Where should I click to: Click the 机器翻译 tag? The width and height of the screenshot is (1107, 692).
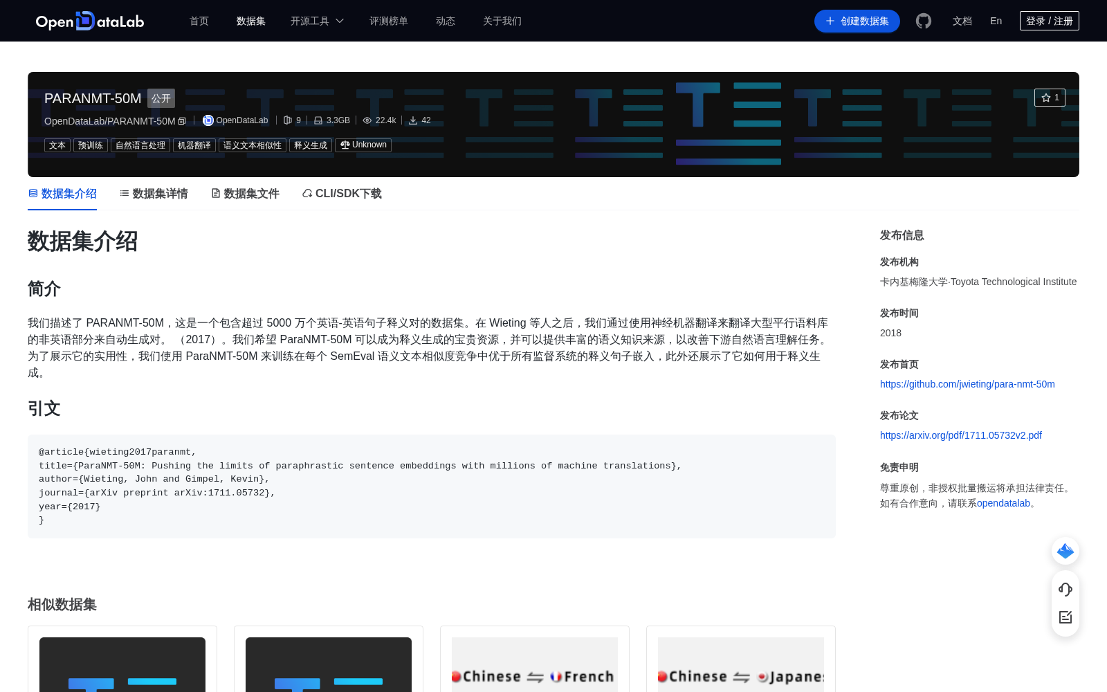194,145
